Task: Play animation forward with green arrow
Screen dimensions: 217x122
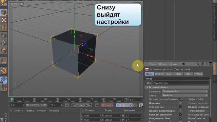Action: click(82, 105)
